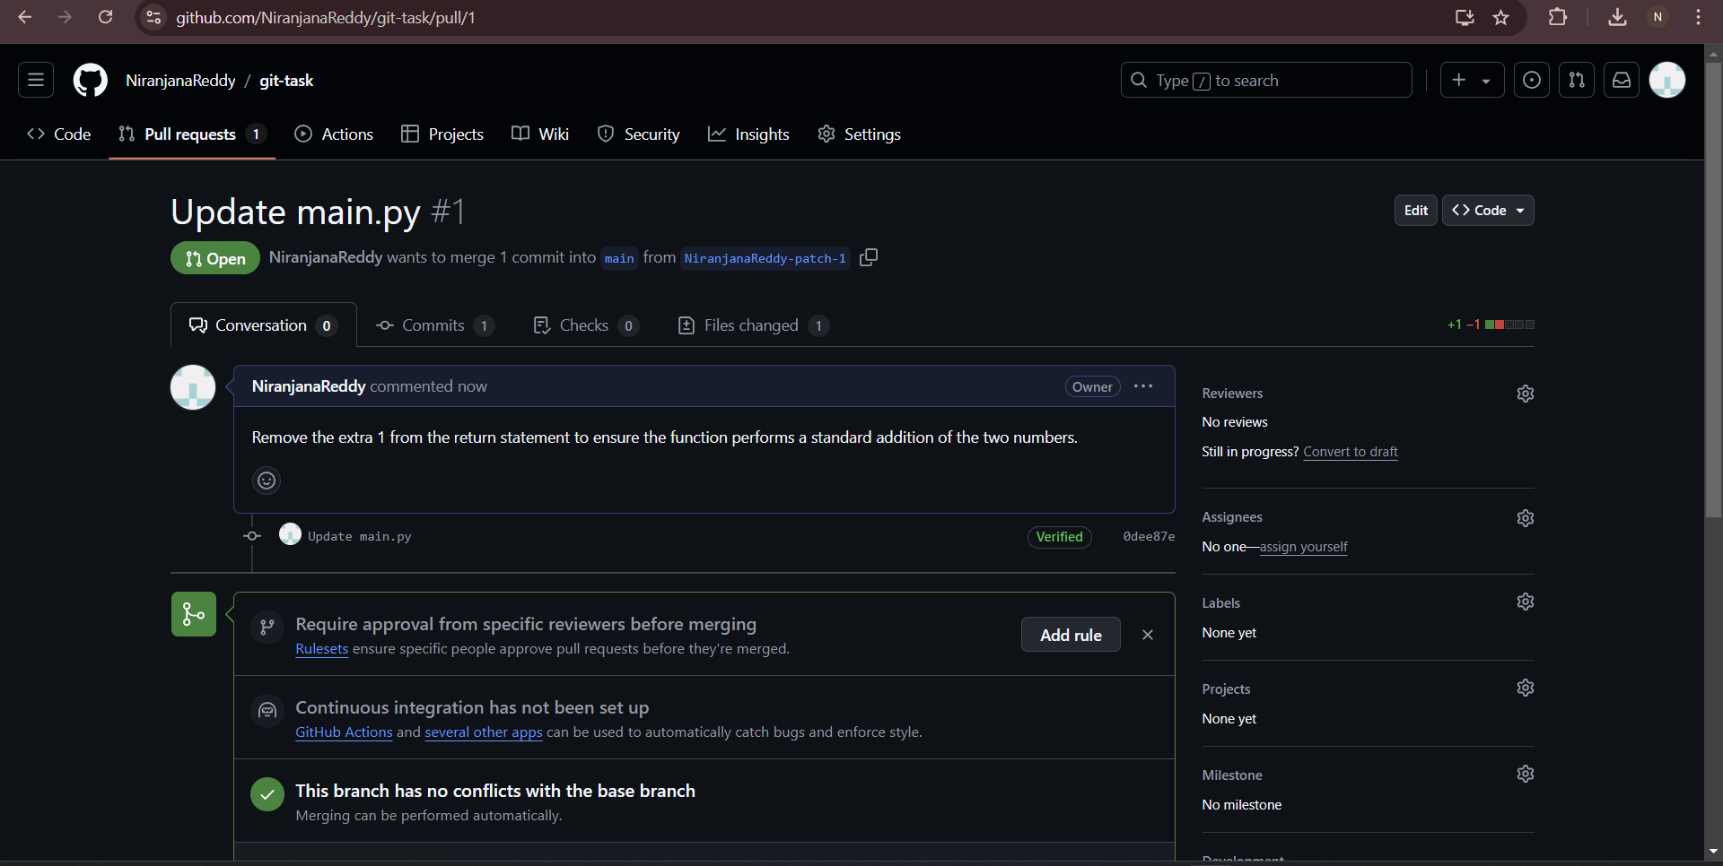Click the green Open status badge

(215, 258)
